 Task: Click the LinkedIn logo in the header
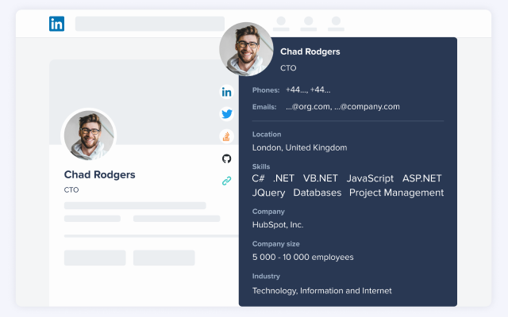coord(56,24)
